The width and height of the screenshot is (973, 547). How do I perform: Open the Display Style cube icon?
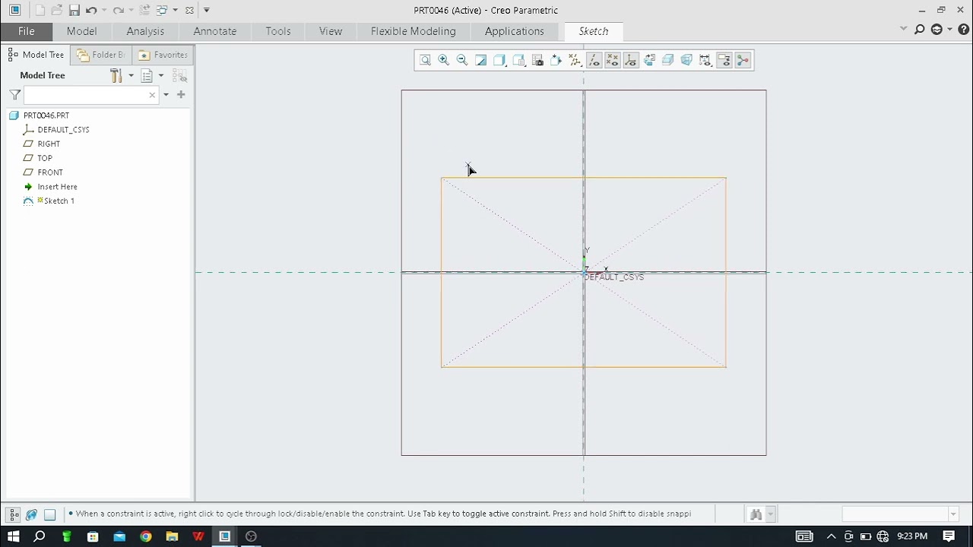coord(499,60)
